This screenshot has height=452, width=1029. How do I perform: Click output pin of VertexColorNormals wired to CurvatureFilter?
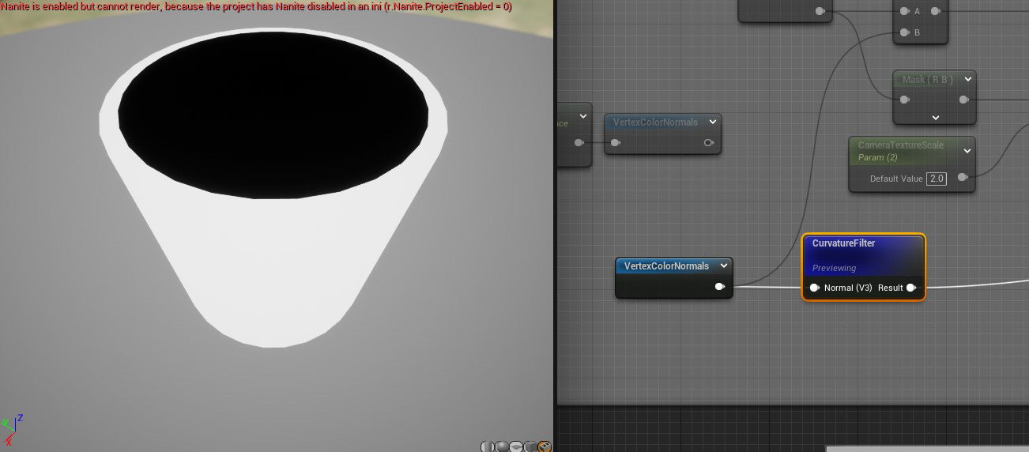point(720,287)
